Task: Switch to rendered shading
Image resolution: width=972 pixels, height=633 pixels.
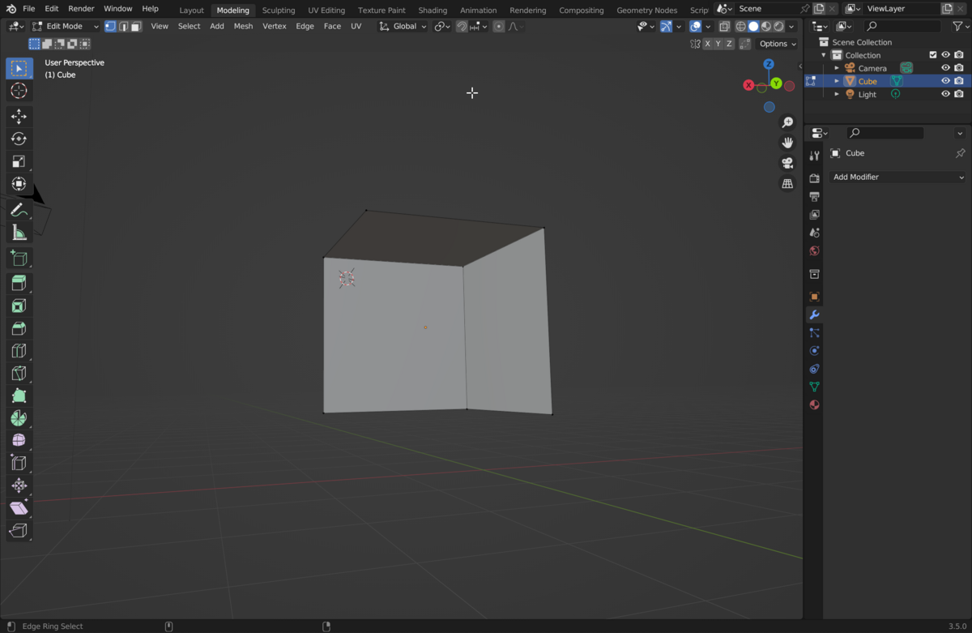Action: tap(778, 26)
